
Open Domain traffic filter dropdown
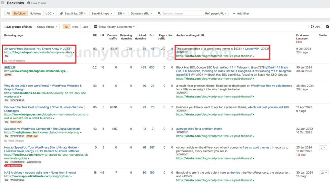(141, 14)
